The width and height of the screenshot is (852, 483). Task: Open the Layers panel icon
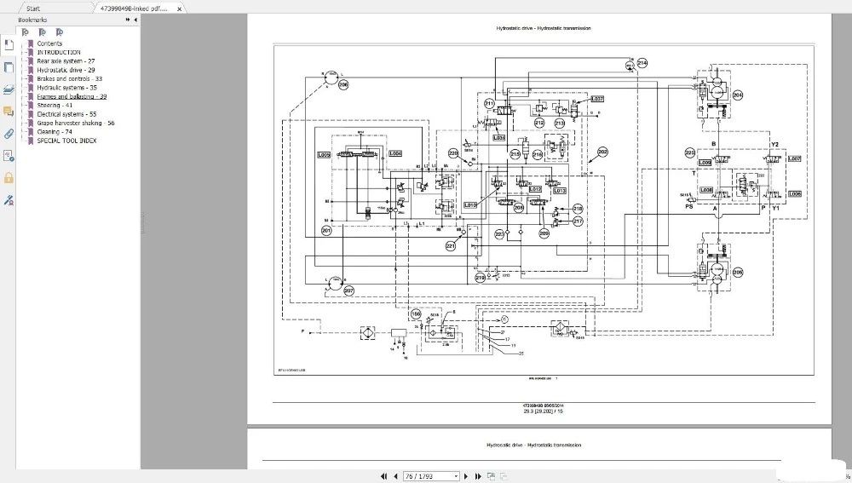tap(9, 89)
